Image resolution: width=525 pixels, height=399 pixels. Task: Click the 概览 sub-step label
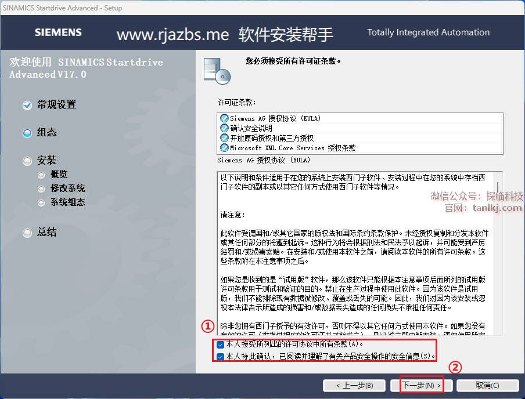(x=59, y=174)
